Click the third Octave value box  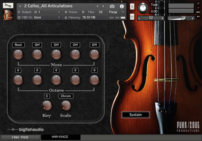coord(56,70)
